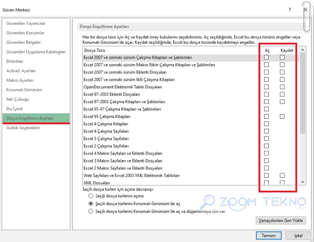Open Dış İçerik section

(14, 109)
